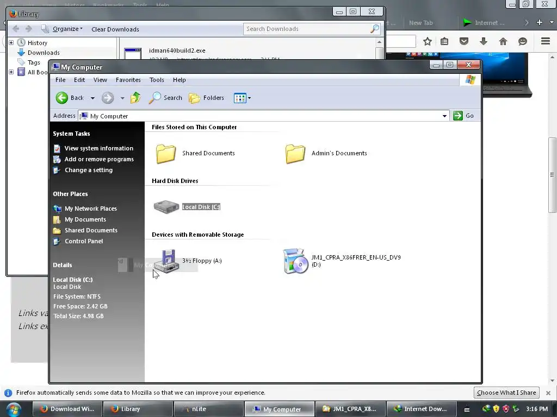This screenshot has width=557, height=417.
Task: Open the Tools menu in My Computer
Action: (x=157, y=80)
